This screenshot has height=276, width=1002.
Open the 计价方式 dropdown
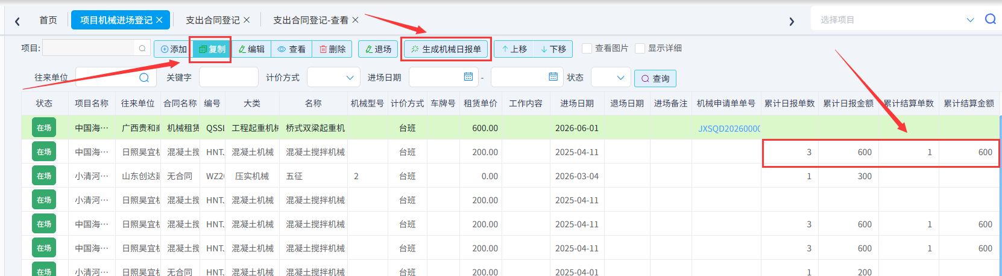pyautogui.click(x=333, y=77)
